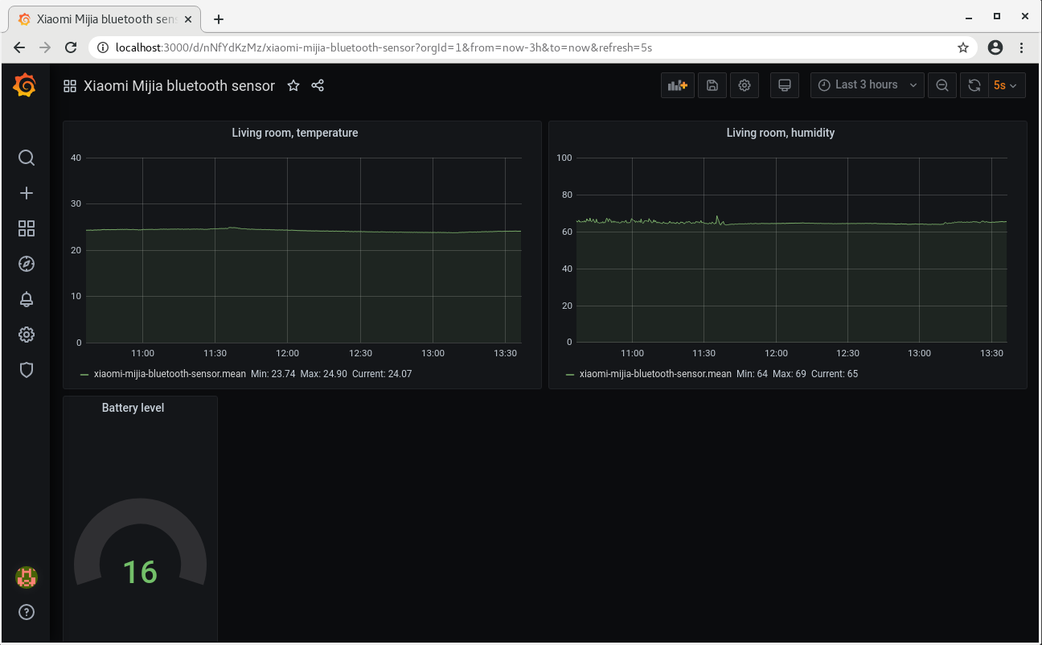Open the user avatar profile icon
The image size is (1042, 645).
pos(27,577)
